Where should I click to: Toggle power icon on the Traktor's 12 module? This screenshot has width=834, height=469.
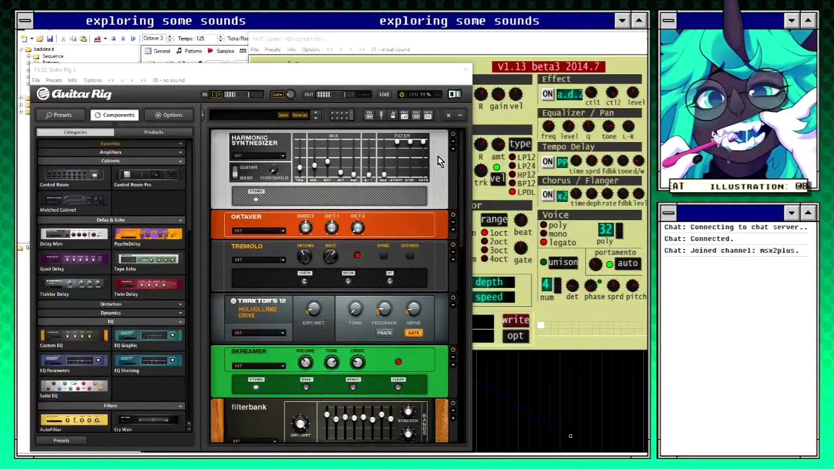click(453, 298)
